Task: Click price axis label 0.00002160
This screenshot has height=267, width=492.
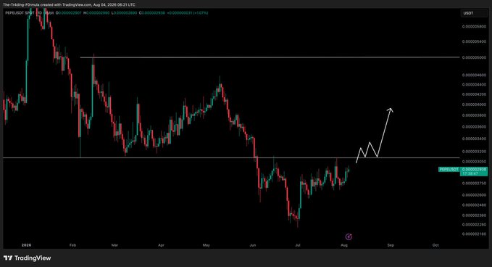Action: click(x=475, y=234)
